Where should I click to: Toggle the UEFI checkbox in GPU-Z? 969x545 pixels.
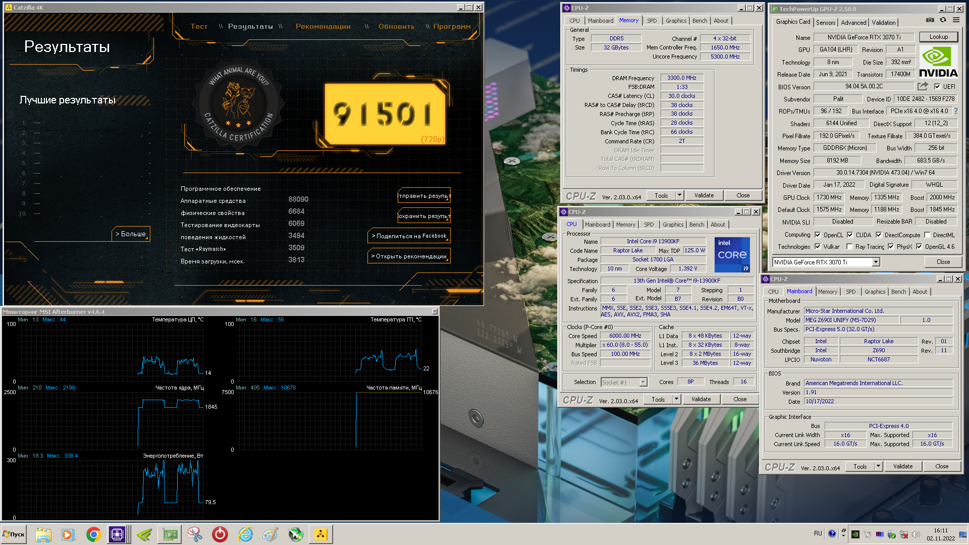point(937,86)
